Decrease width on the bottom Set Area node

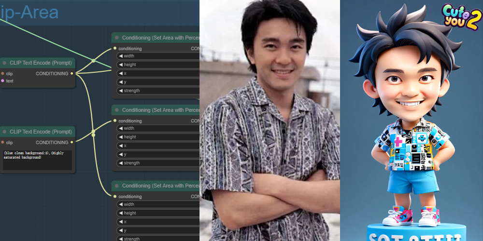coord(120,204)
